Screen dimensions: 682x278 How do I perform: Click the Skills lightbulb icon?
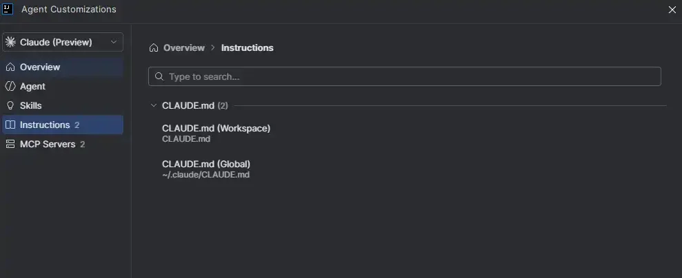click(10, 105)
